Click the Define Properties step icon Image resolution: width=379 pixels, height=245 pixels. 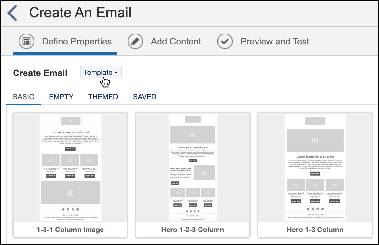click(26, 41)
